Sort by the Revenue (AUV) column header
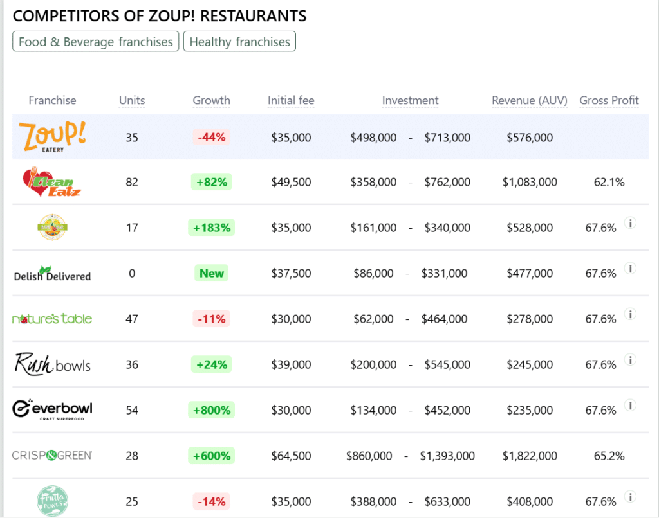Screen dimensions: 659x518 pos(530,100)
